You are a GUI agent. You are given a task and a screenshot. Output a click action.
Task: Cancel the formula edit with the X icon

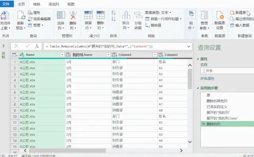(x=16, y=46)
